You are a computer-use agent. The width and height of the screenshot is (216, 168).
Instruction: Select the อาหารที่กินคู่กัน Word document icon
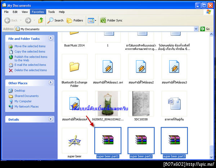tap(174, 103)
